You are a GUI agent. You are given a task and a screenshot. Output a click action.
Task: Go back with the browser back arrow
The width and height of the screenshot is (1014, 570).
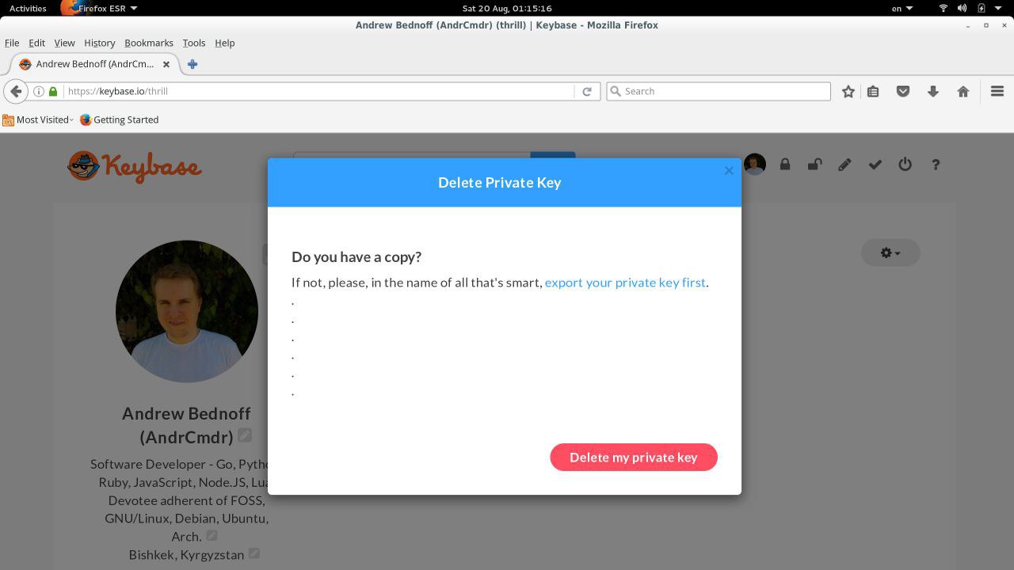[x=16, y=91]
